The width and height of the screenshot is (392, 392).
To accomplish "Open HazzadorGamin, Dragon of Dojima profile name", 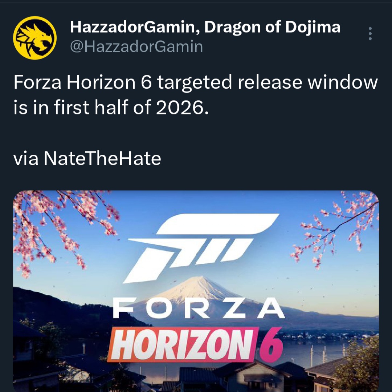I will 205,27.
